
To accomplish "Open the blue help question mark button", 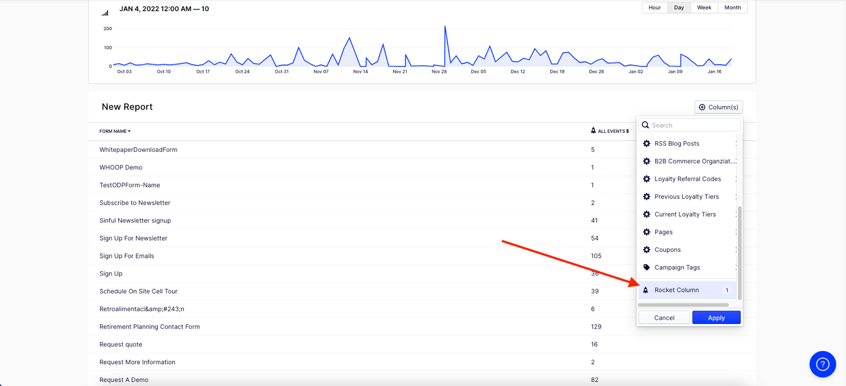I will 822,364.
